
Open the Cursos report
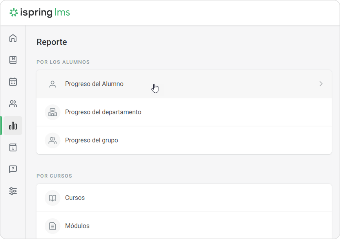click(x=184, y=198)
